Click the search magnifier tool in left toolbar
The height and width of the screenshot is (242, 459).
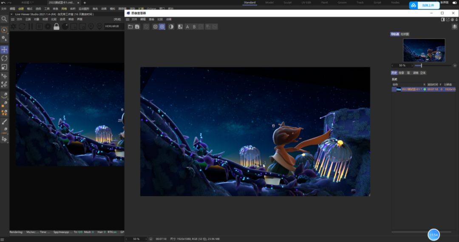(4, 19)
